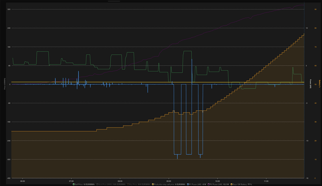Click the Battery % axis title
Image resolution: width=322 pixels, height=186 pixels.
click(319, 84)
